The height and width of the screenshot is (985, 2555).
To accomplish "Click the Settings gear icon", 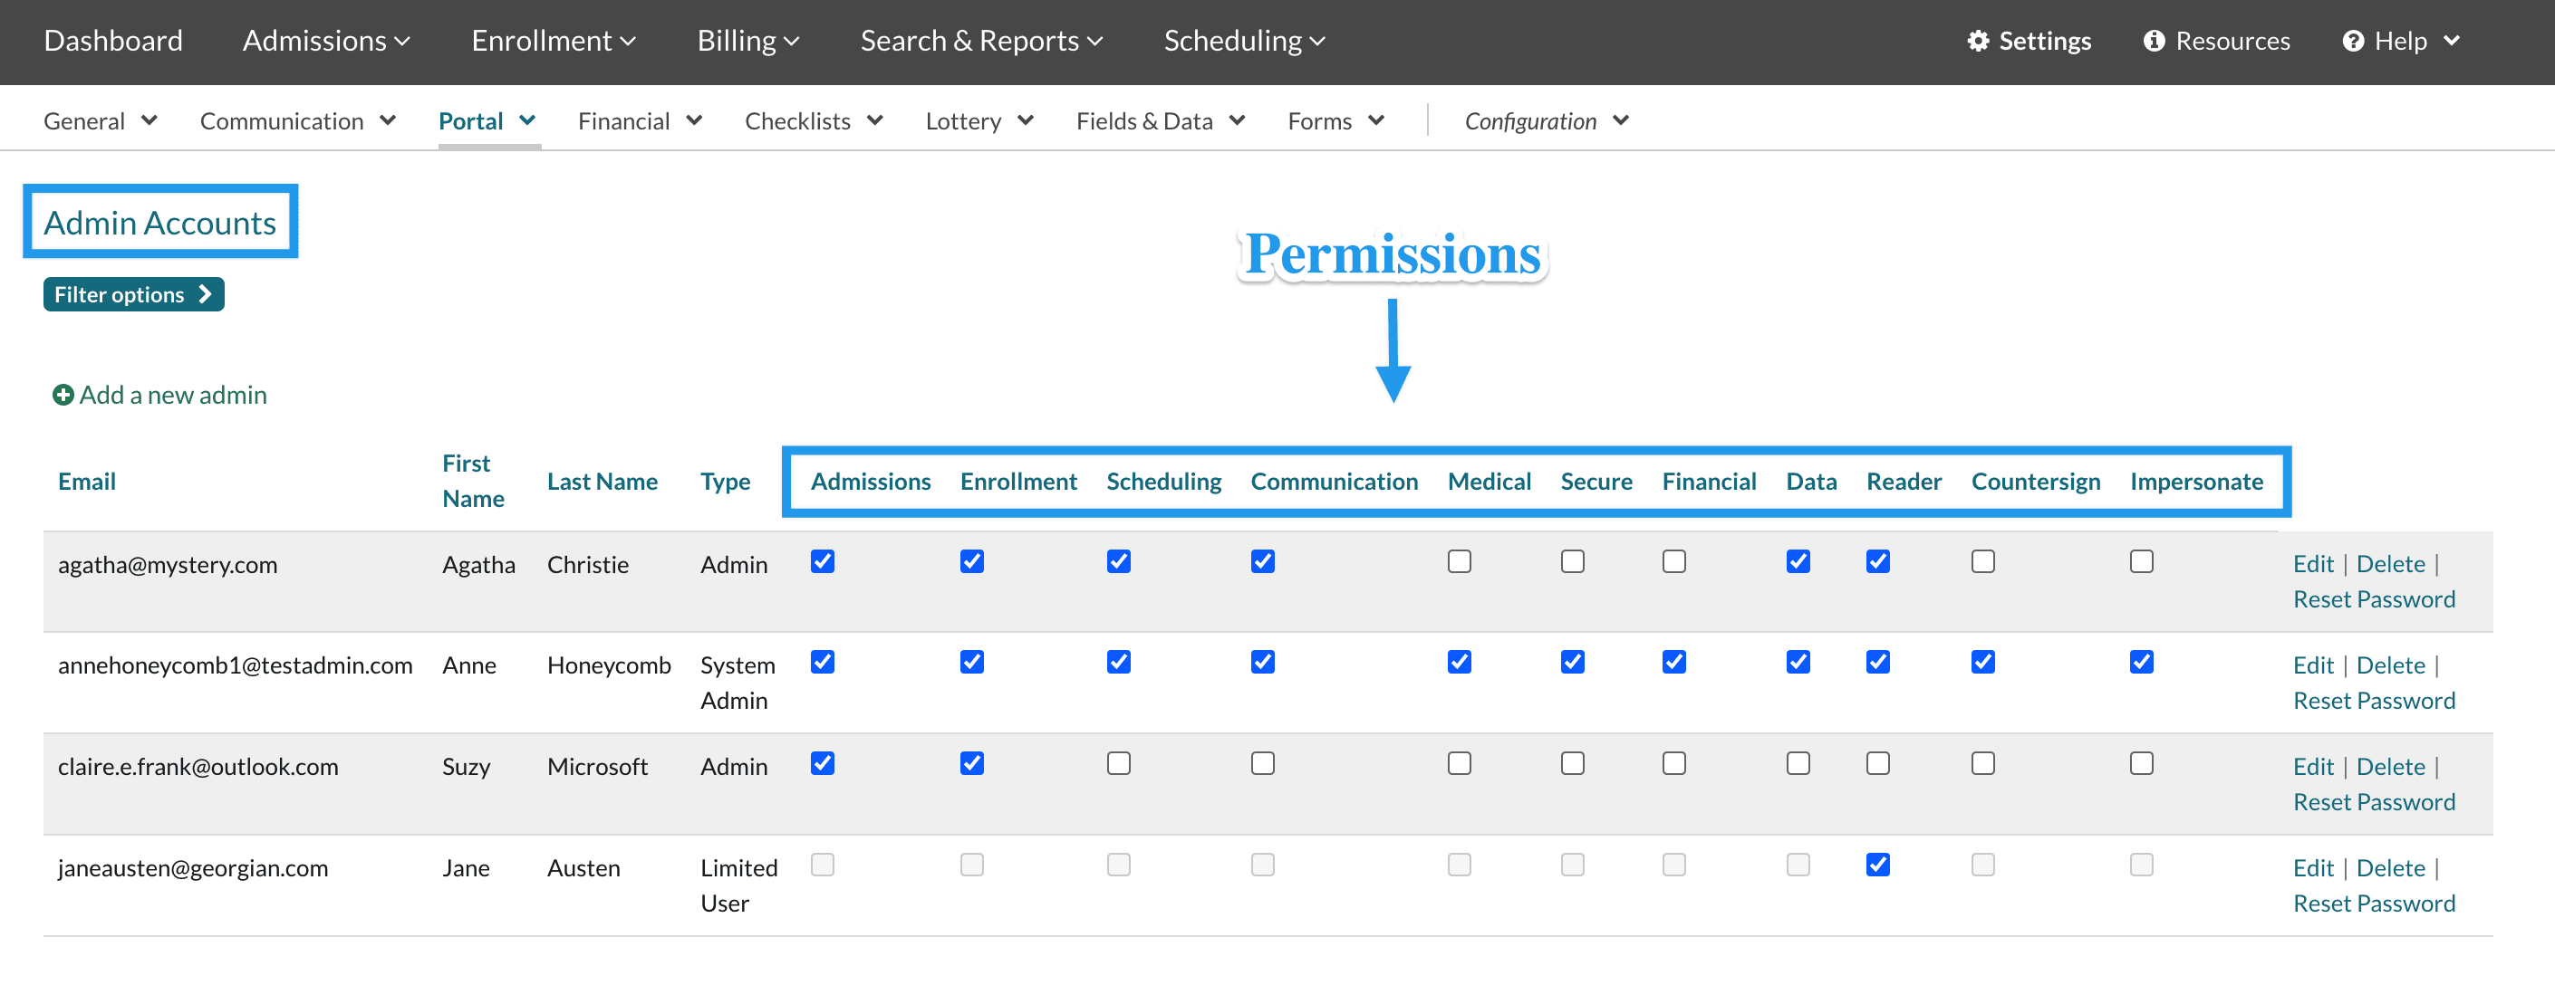I will coord(1978,41).
